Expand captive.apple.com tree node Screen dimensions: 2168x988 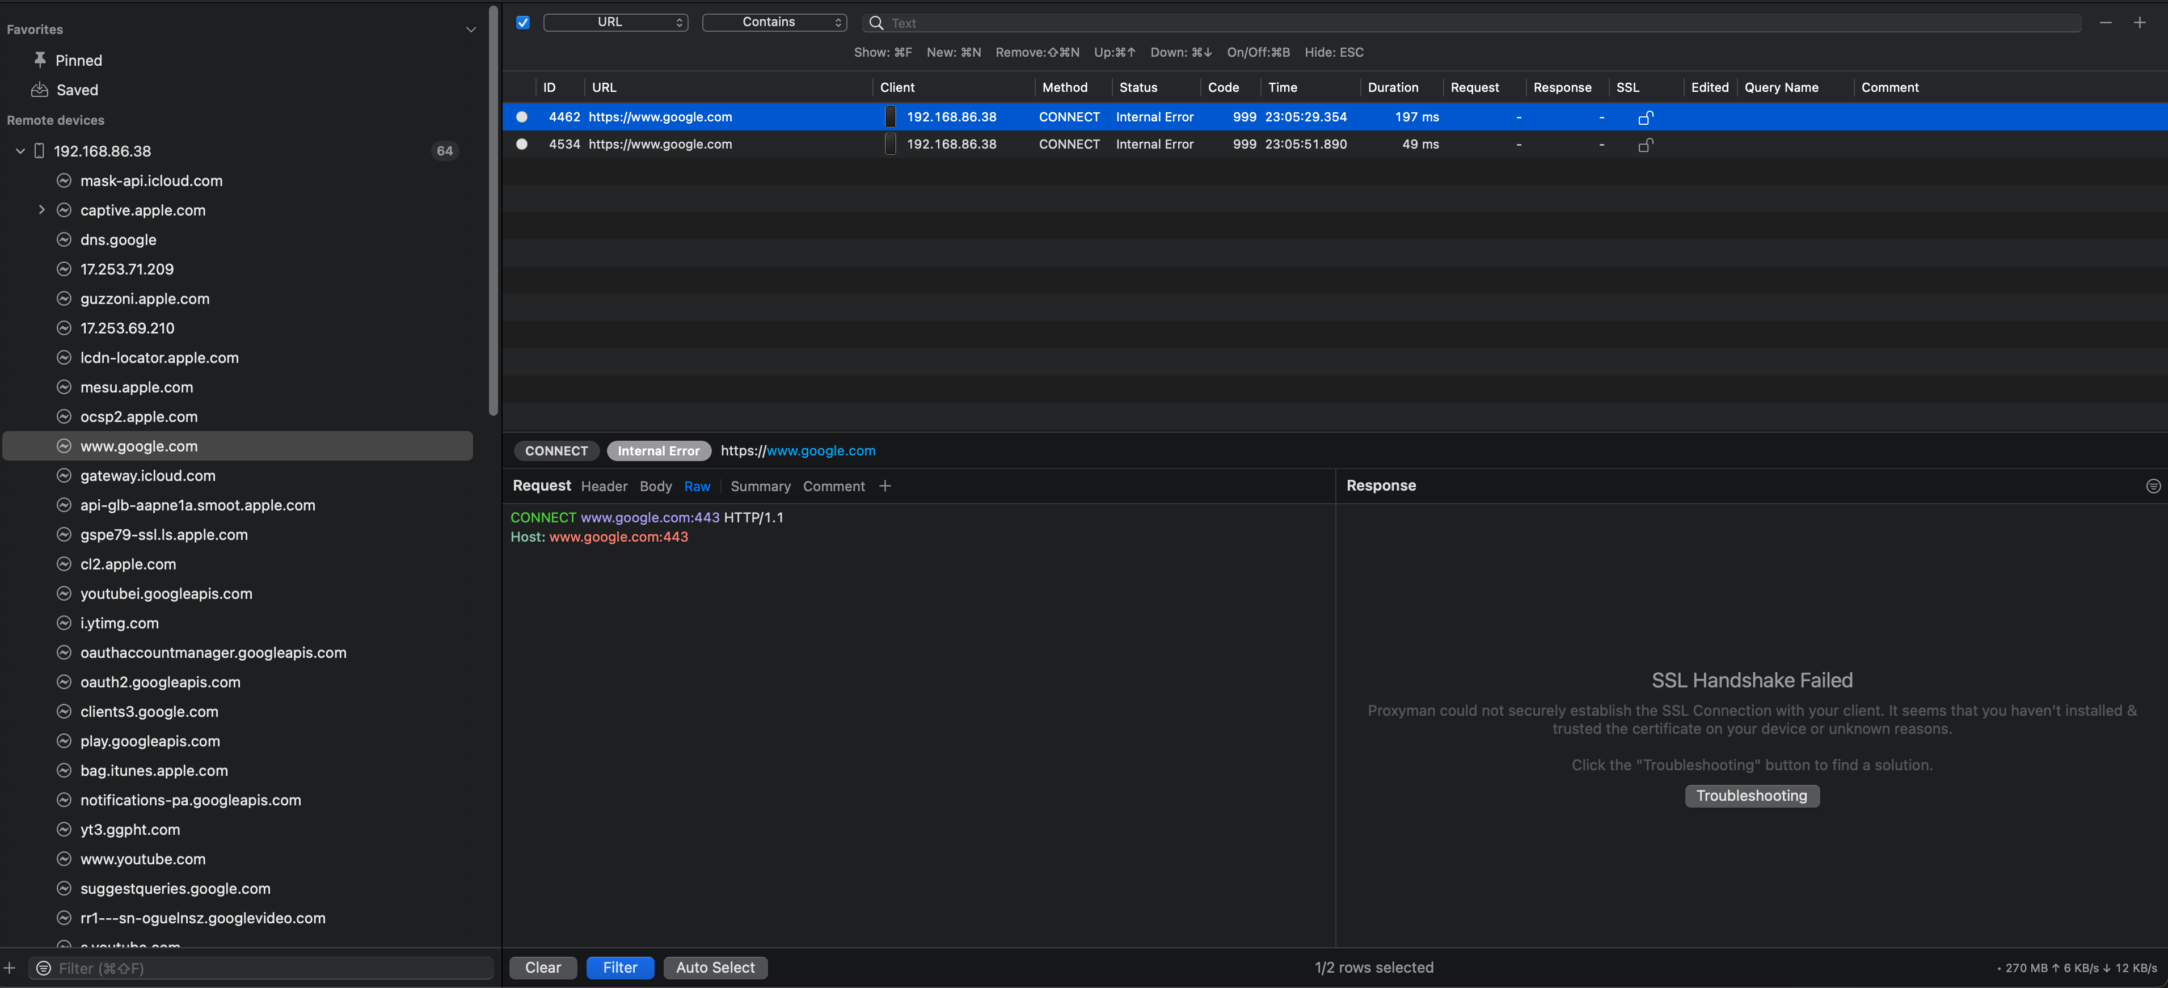pyautogui.click(x=41, y=210)
